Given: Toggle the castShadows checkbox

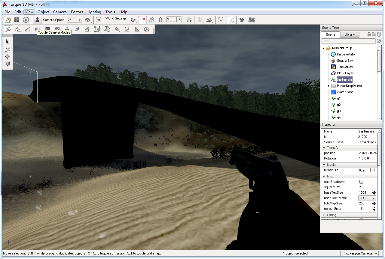Looking at the screenshot, I should point(361,182).
